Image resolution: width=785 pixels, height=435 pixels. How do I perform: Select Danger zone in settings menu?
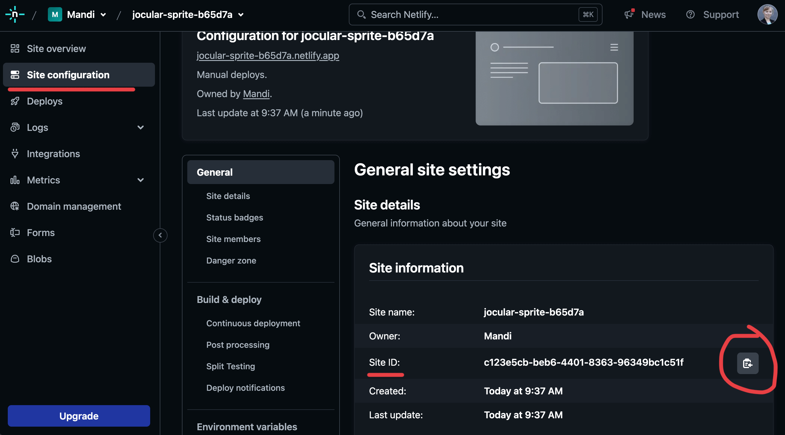[x=231, y=261]
